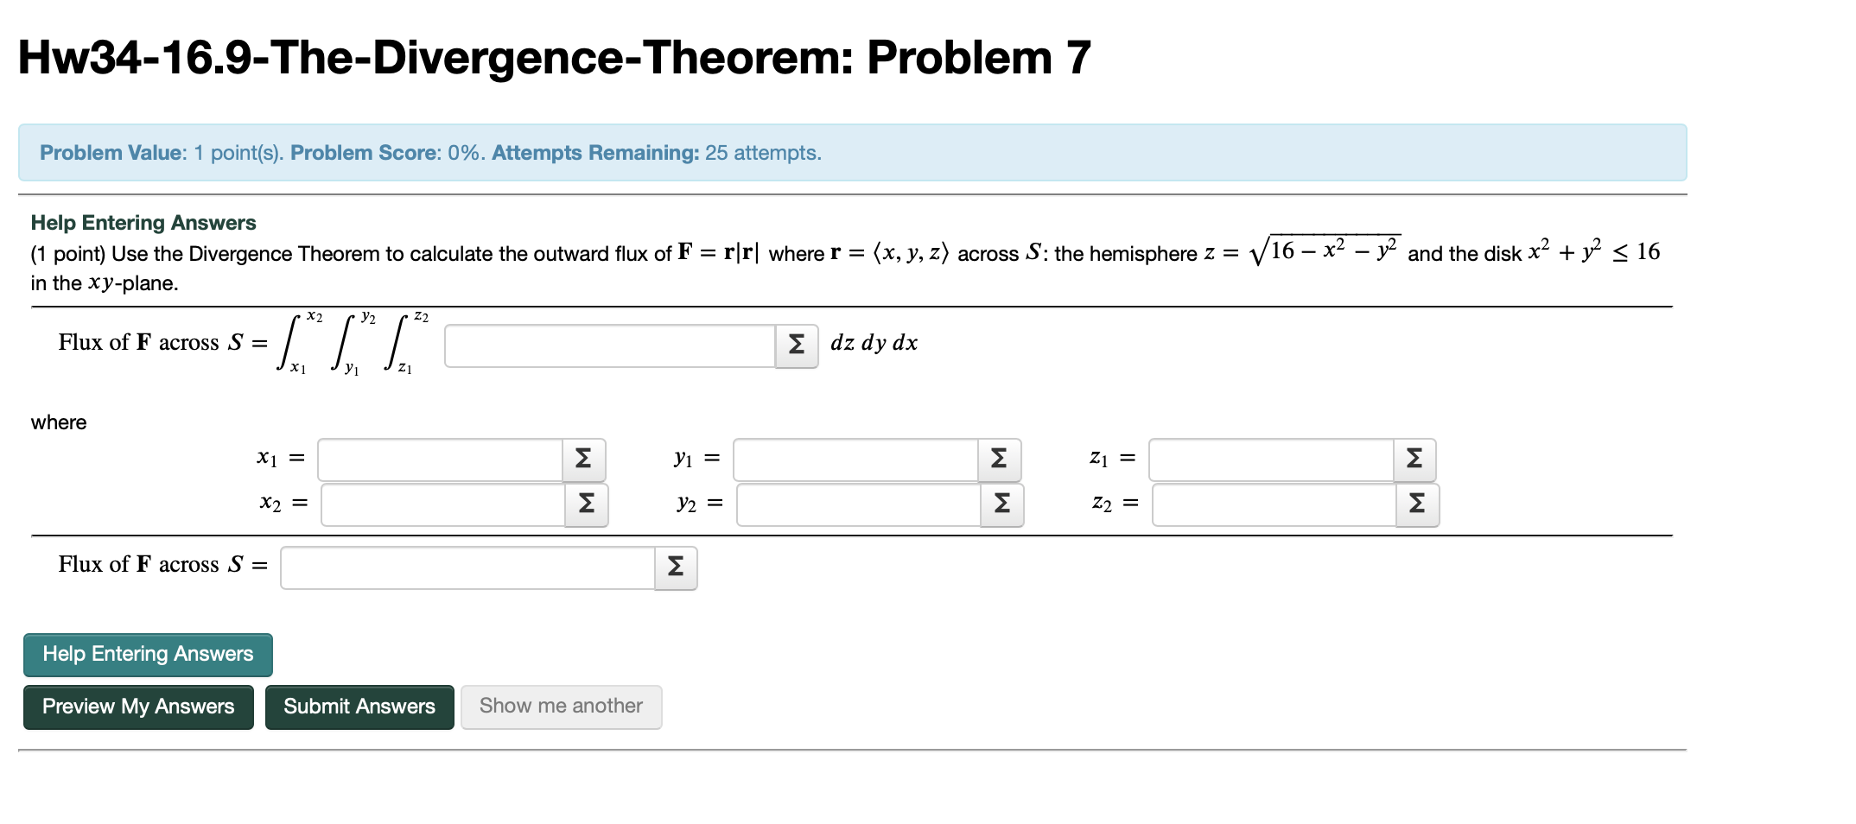Click the Σ icon next to the y2 field

pos(1002,504)
